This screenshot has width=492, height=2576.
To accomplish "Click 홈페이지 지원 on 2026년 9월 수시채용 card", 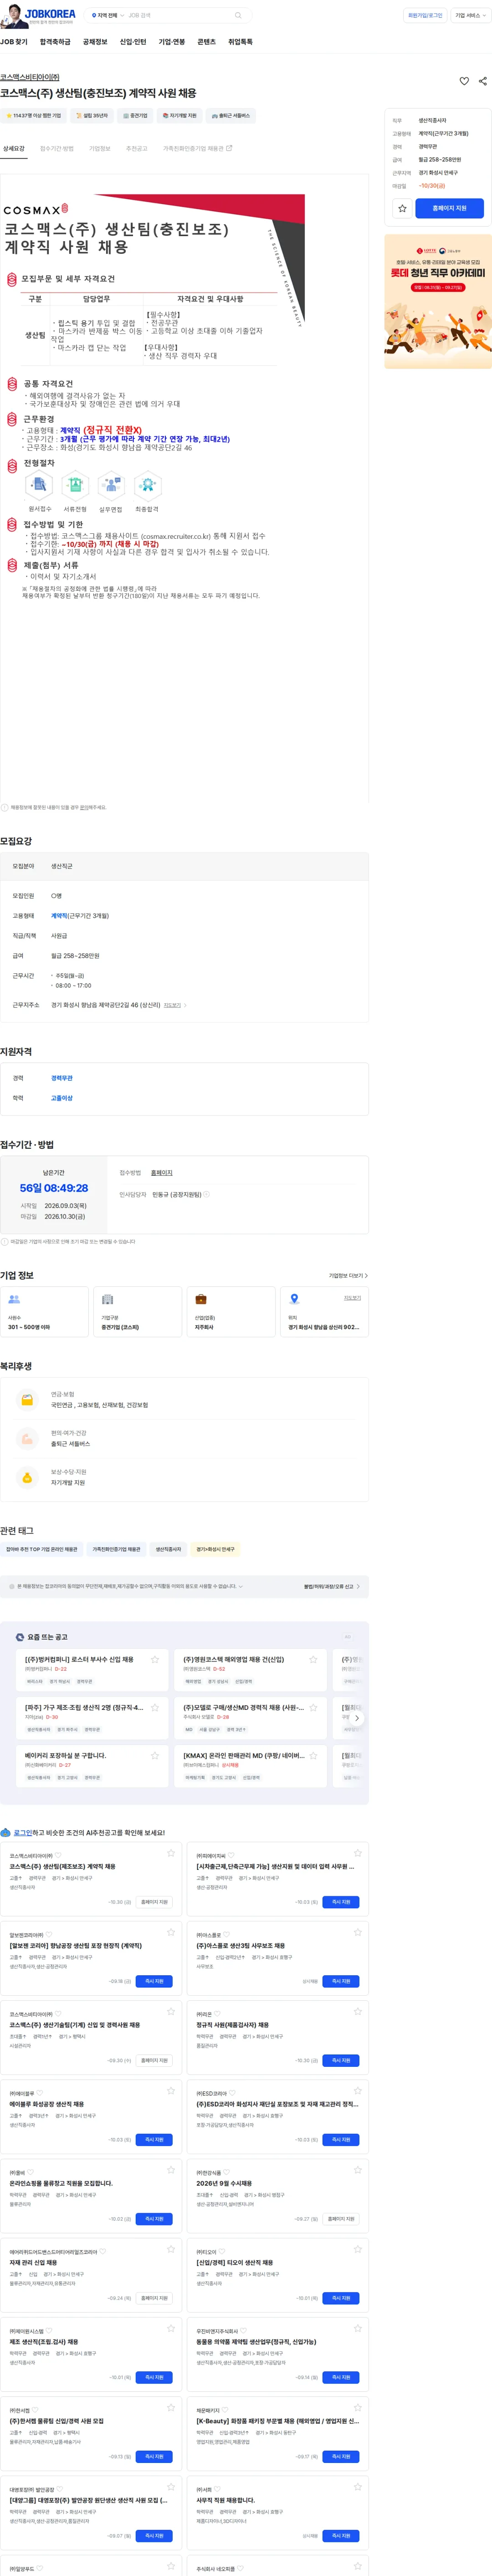I will [x=341, y=2219].
